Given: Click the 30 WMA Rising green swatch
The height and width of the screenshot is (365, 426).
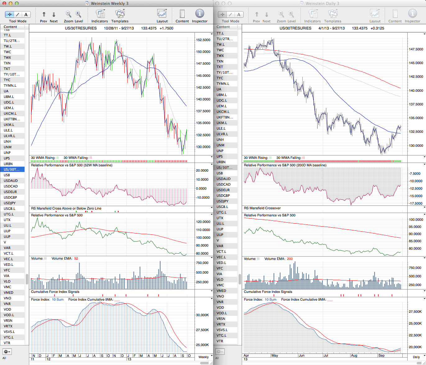Looking at the screenshot, I should pos(57,158).
